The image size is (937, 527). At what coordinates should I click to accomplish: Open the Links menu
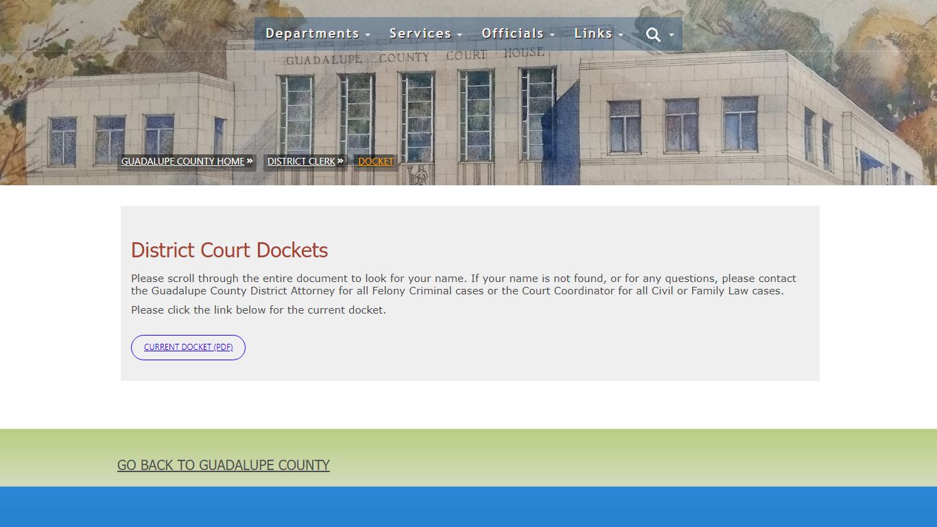click(x=599, y=34)
